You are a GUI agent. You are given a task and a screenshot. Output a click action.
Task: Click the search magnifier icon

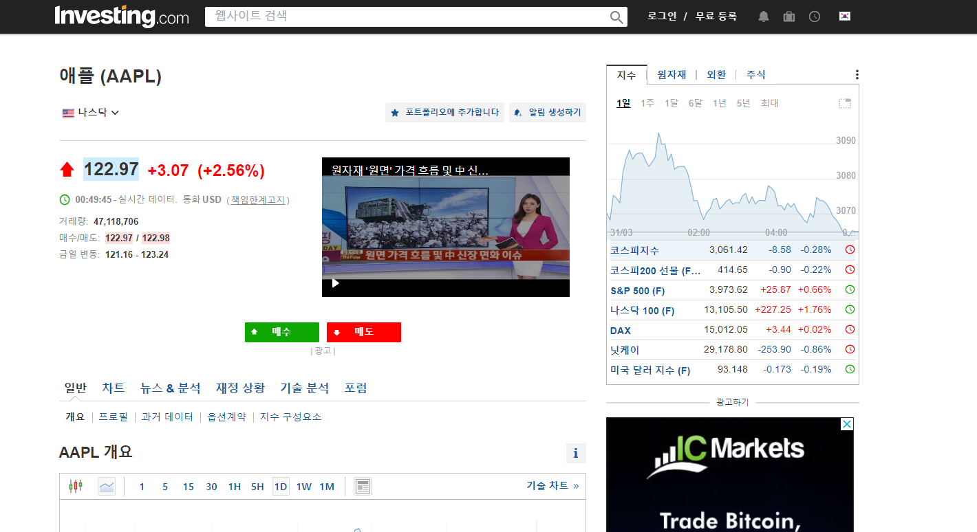pos(616,17)
